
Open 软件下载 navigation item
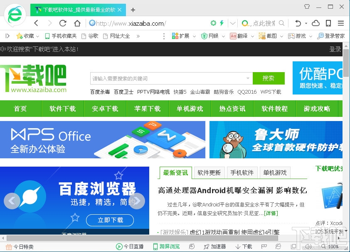63,109
